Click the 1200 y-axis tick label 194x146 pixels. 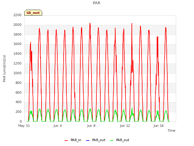tap(18, 63)
